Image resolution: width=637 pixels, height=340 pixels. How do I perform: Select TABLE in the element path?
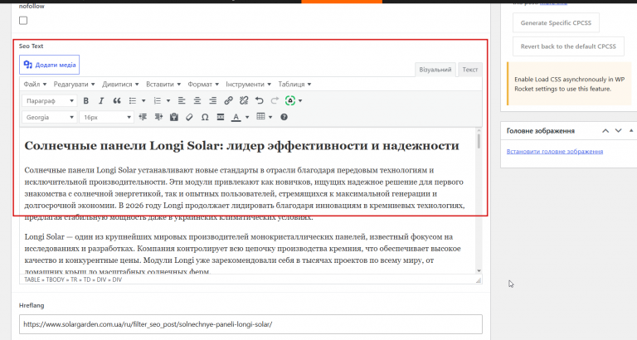(x=32, y=279)
